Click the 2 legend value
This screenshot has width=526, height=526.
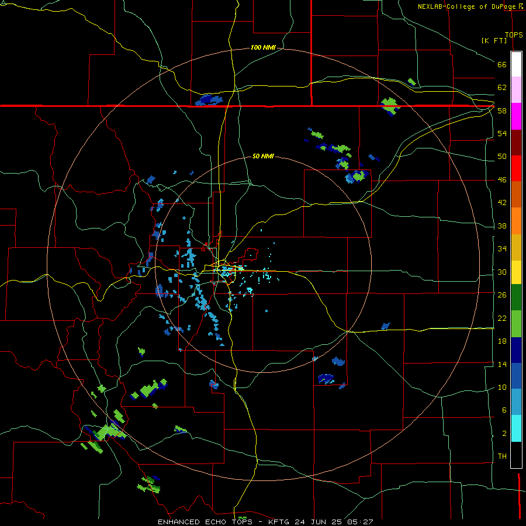pos(504,434)
